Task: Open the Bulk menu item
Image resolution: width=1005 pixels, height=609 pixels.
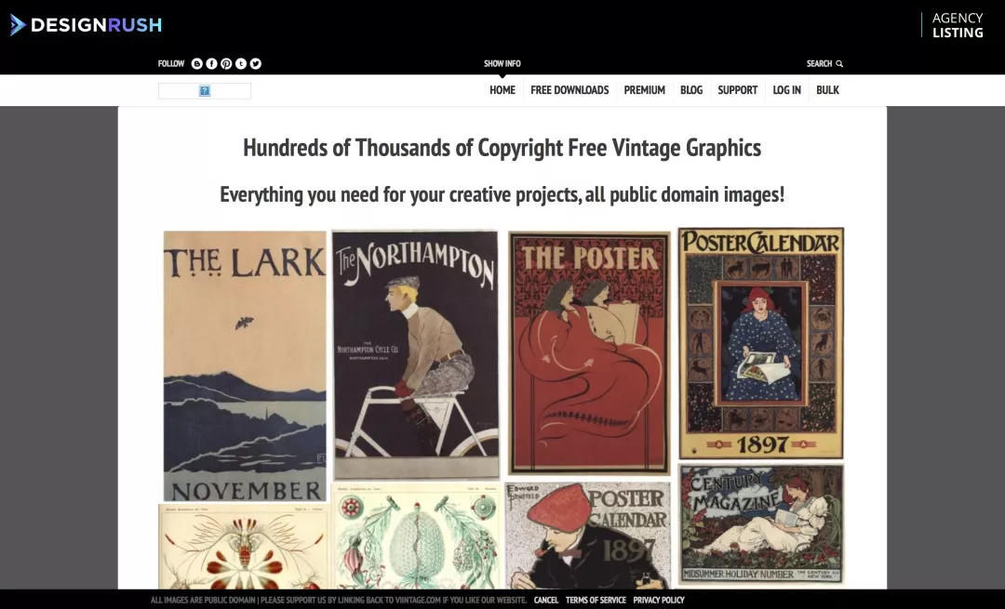Action: (x=827, y=90)
